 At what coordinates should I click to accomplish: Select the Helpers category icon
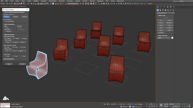tap(168, 10)
